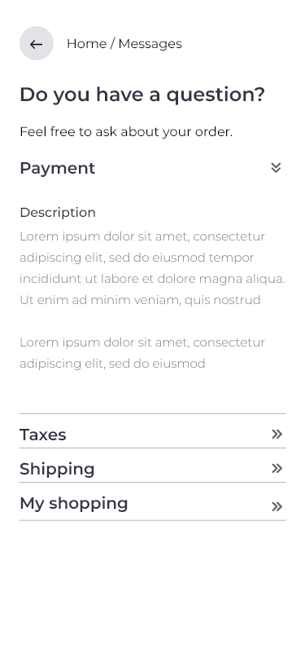Expand Taxes with its double-chevron icon
The height and width of the screenshot is (662, 305).
(277, 434)
